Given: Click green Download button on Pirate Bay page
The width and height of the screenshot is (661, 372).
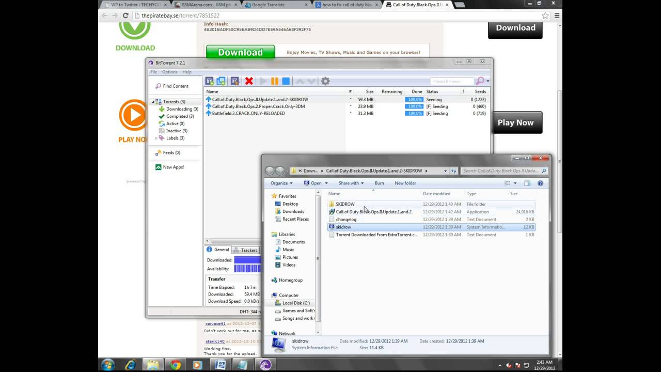Looking at the screenshot, I should pyautogui.click(x=240, y=52).
